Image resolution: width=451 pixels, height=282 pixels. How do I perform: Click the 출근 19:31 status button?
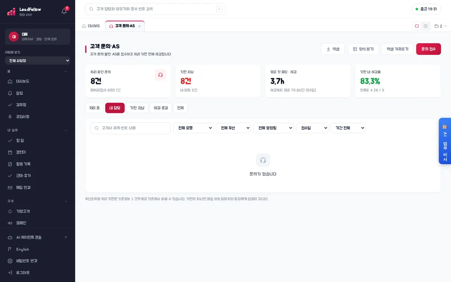click(x=426, y=9)
